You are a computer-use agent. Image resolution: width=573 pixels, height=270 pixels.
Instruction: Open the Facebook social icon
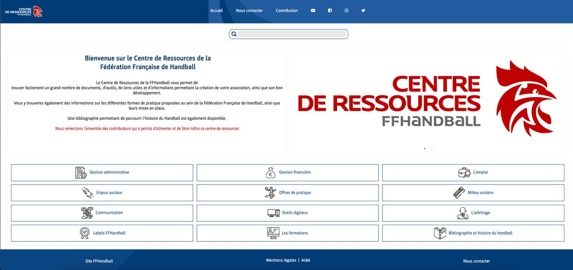[x=330, y=10]
